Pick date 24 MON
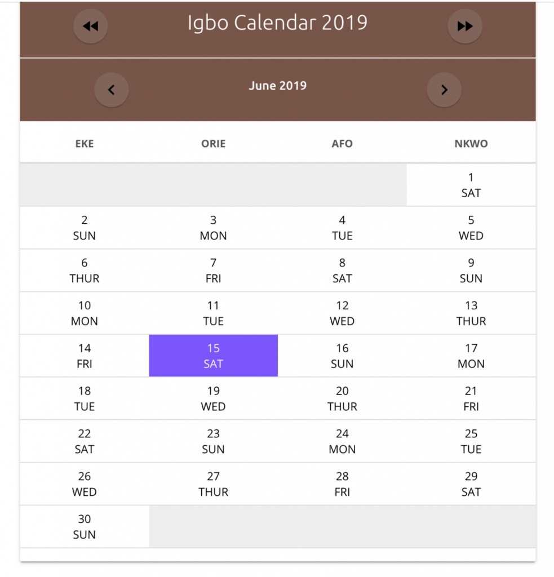The width and height of the screenshot is (554, 577). coord(342,441)
